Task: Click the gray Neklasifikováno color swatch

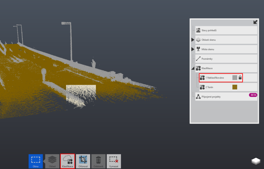Action: [235, 77]
